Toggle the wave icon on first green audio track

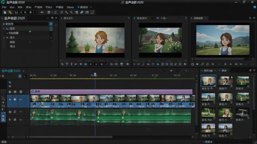point(21,112)
